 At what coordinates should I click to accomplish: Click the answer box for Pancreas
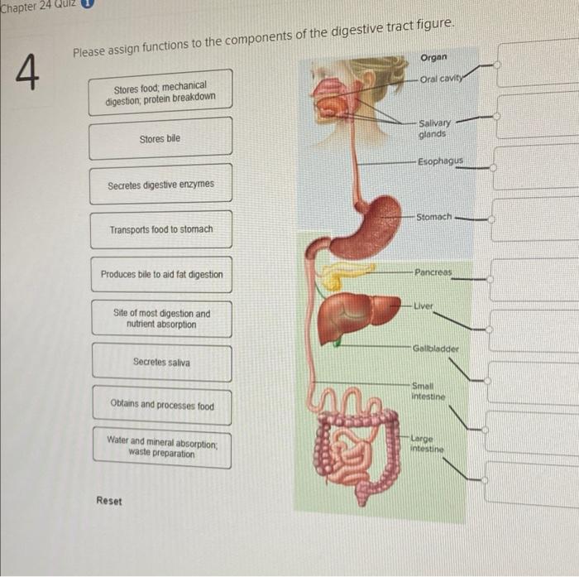[534, 280]
